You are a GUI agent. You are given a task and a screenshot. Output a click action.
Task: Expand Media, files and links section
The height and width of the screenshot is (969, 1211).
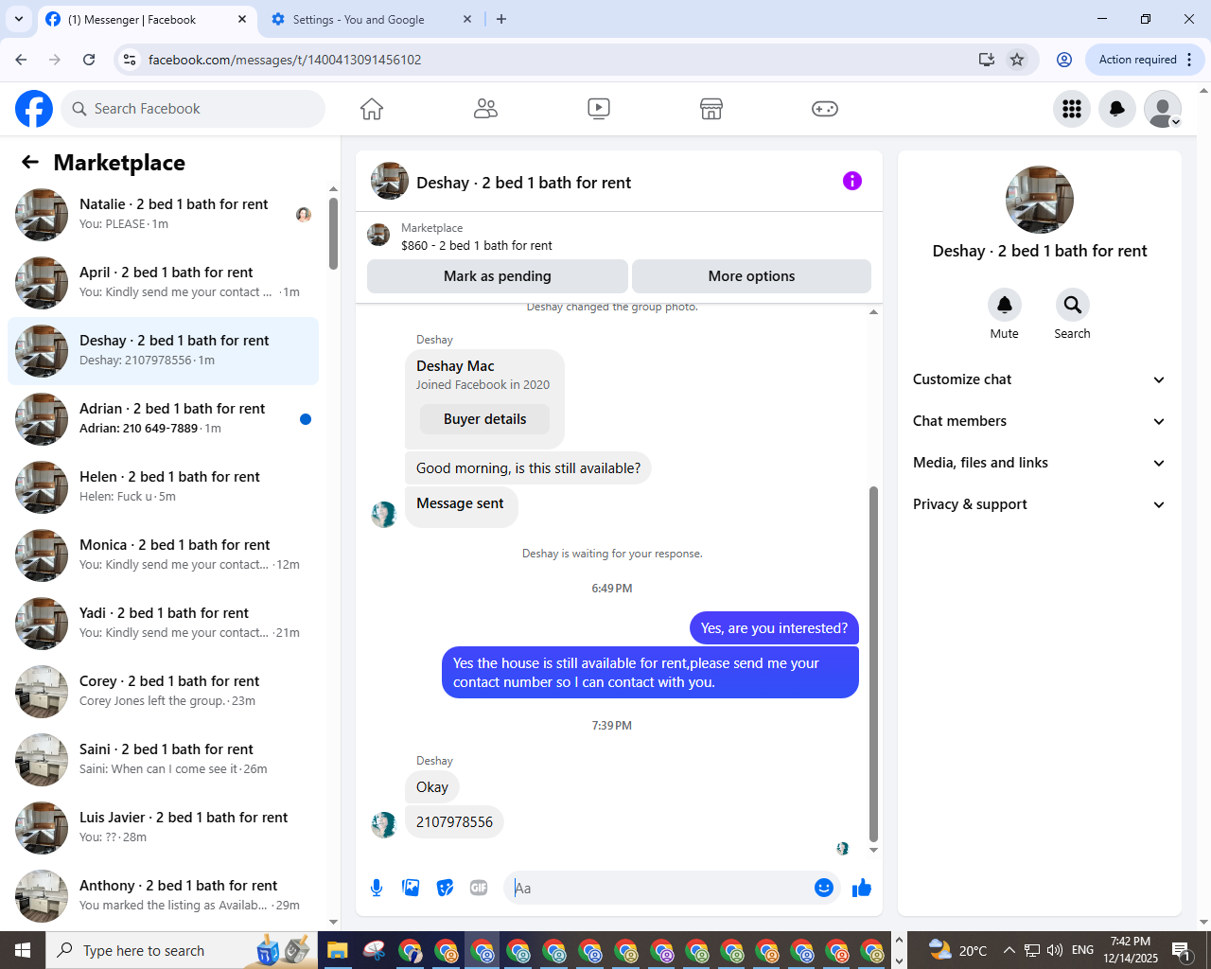tap(1039, 463)
